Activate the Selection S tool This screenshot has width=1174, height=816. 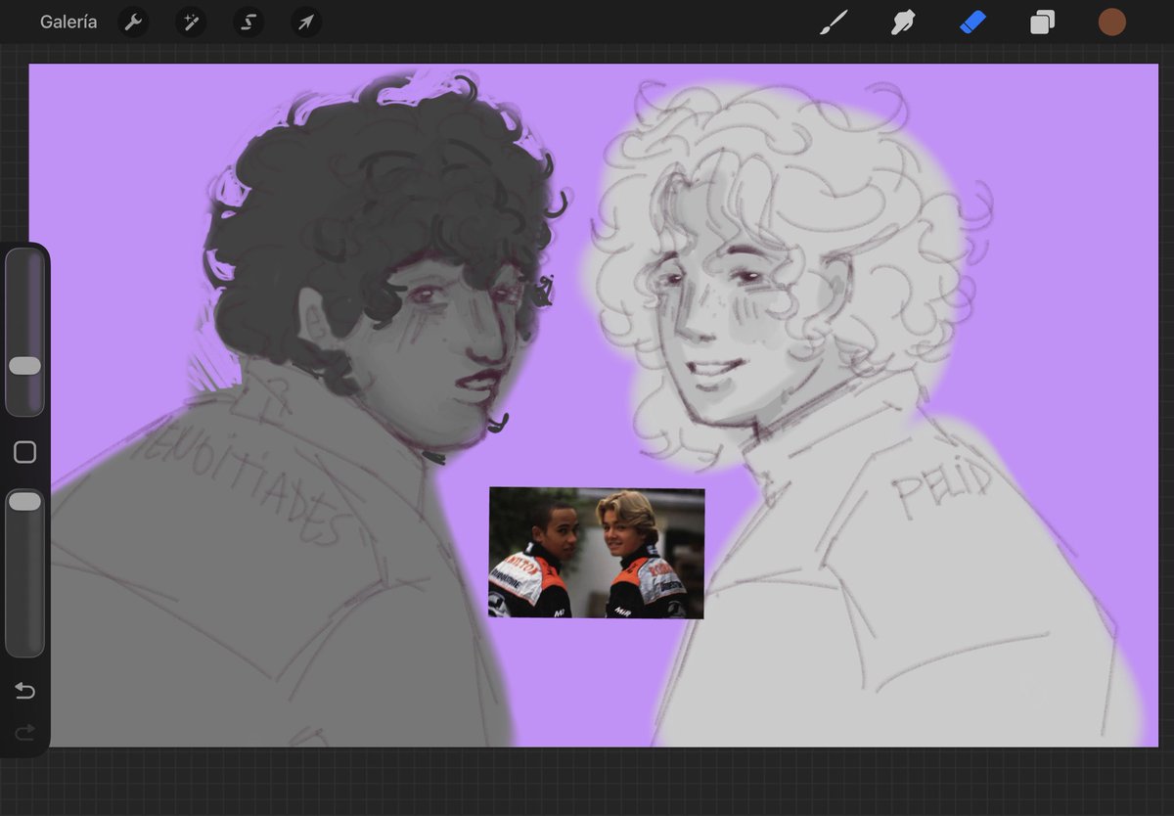click(248, 23)
